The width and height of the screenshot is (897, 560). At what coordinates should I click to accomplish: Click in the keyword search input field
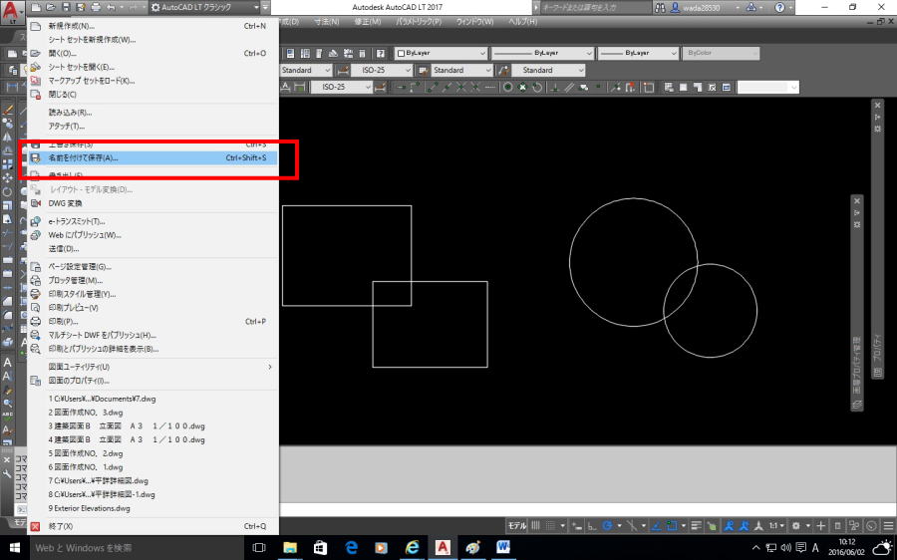click(594, 7)
